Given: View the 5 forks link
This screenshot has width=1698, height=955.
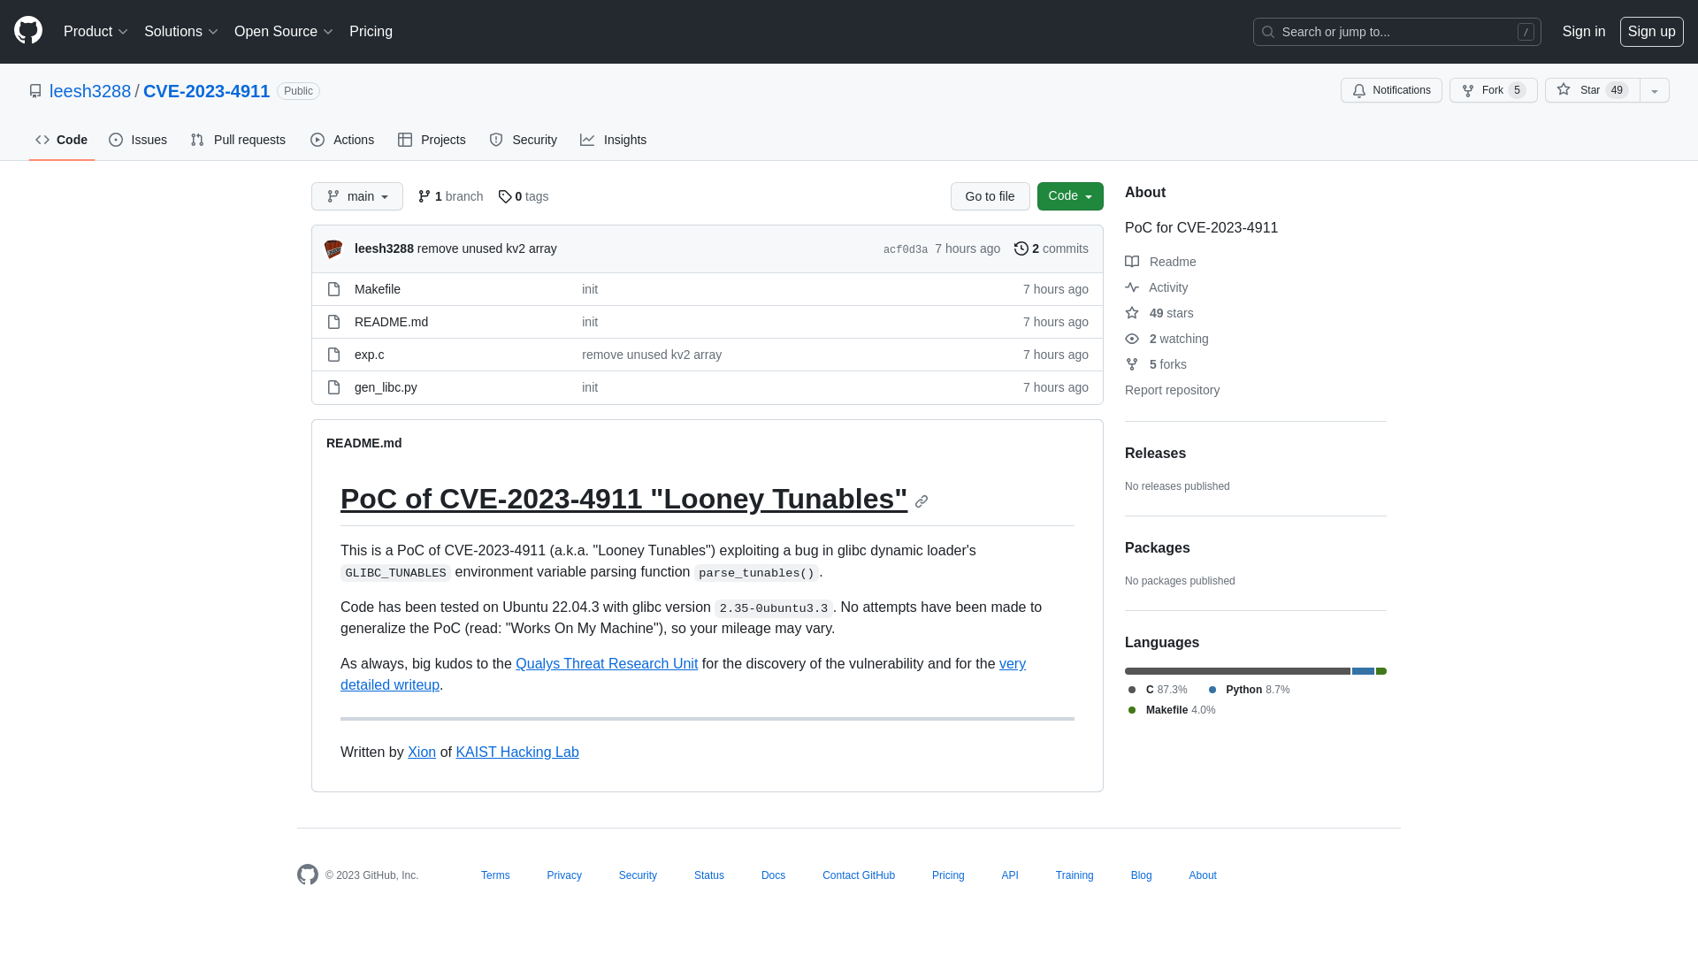Looking at the screenshot, I should point(1156,364).
